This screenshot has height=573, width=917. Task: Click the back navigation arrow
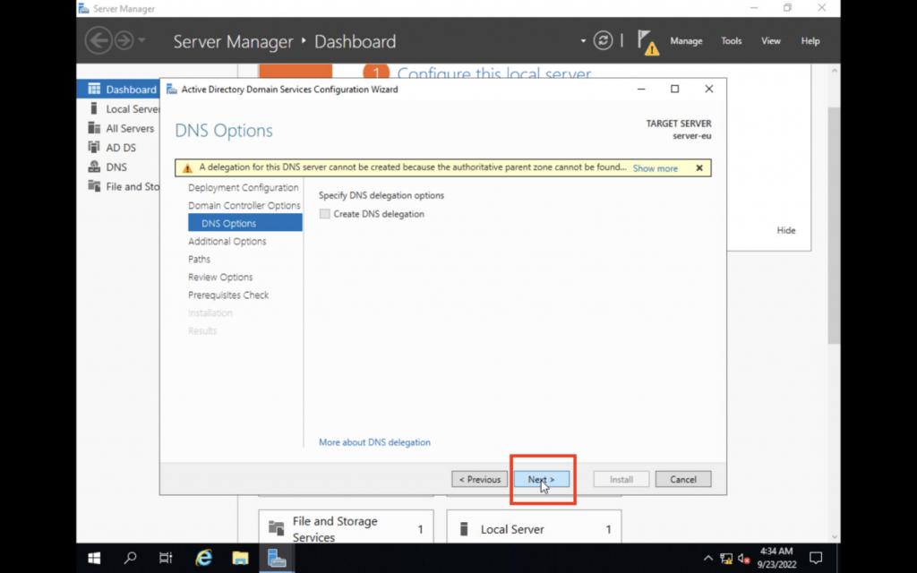tap(98, 40)
